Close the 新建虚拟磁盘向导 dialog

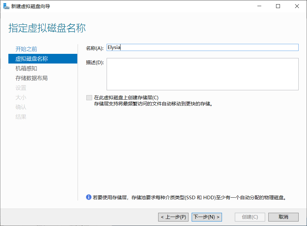pyautogui.click(x=297, y=6)
